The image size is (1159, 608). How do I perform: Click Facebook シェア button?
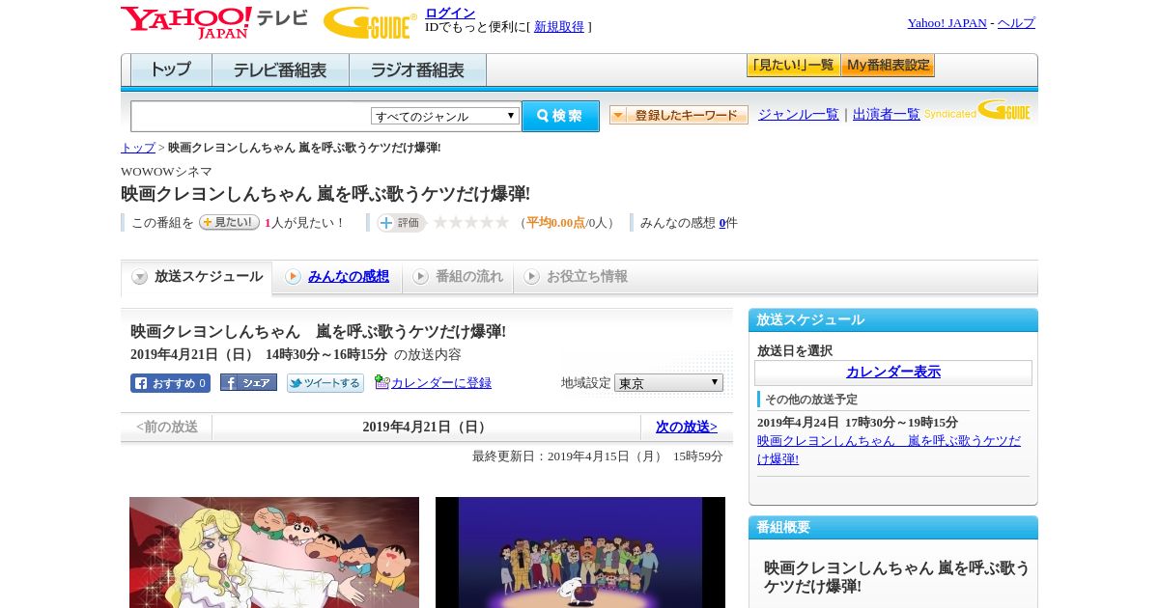248,382
